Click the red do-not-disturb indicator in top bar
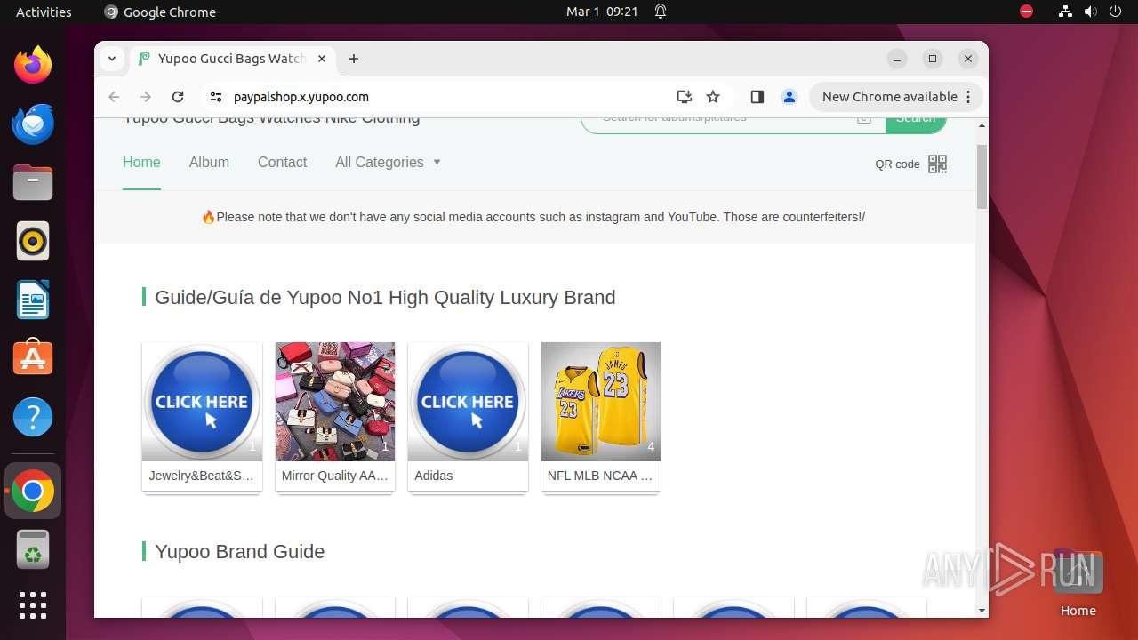 pos(1026,12)
